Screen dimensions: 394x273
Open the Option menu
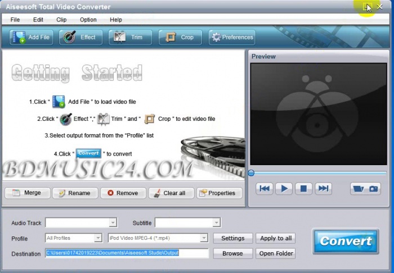click(x=88, y=20)
